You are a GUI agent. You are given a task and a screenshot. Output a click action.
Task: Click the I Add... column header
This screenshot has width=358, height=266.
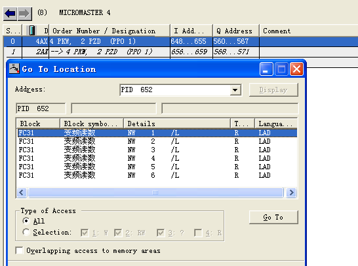pyautogui.click(x=191, y=31)
